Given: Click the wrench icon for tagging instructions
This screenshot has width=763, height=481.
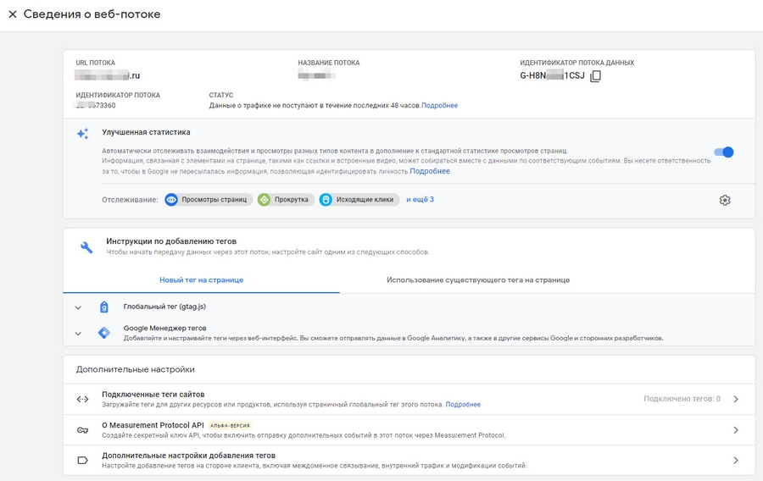Looking at the screenshot, I should (86, 247).
